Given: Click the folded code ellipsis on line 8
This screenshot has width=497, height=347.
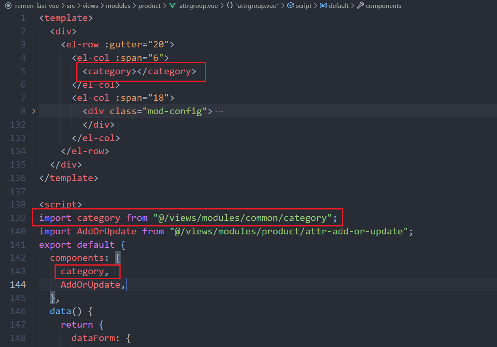Looking at the screenshot, I should tap(219, 111).
